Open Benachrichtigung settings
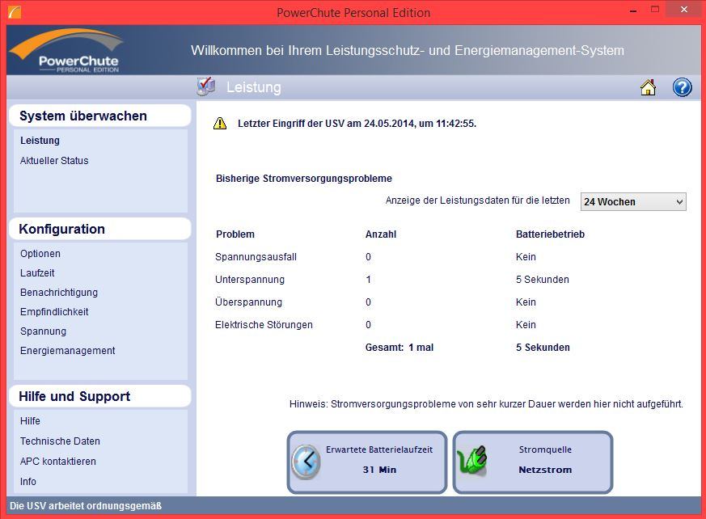The width and height of the screenshot is (706, 519). [x=58, y=293]
